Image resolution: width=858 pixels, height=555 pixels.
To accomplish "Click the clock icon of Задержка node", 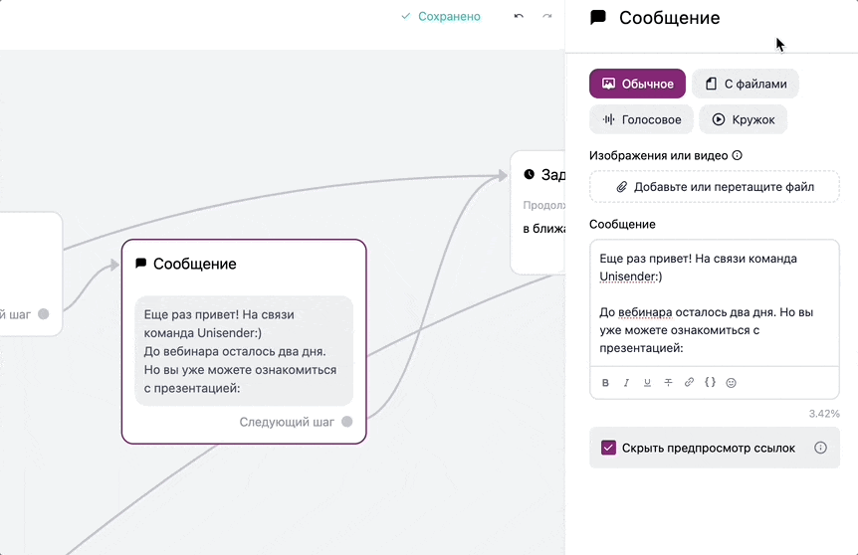I will (529, 174).
